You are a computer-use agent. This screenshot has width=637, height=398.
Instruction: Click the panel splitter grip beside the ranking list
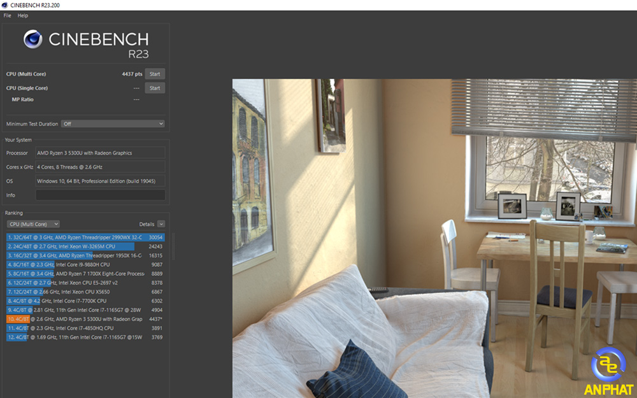[173, 246]
